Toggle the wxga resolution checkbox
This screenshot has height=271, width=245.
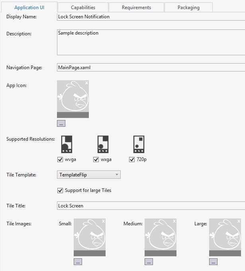click(96, 160)
